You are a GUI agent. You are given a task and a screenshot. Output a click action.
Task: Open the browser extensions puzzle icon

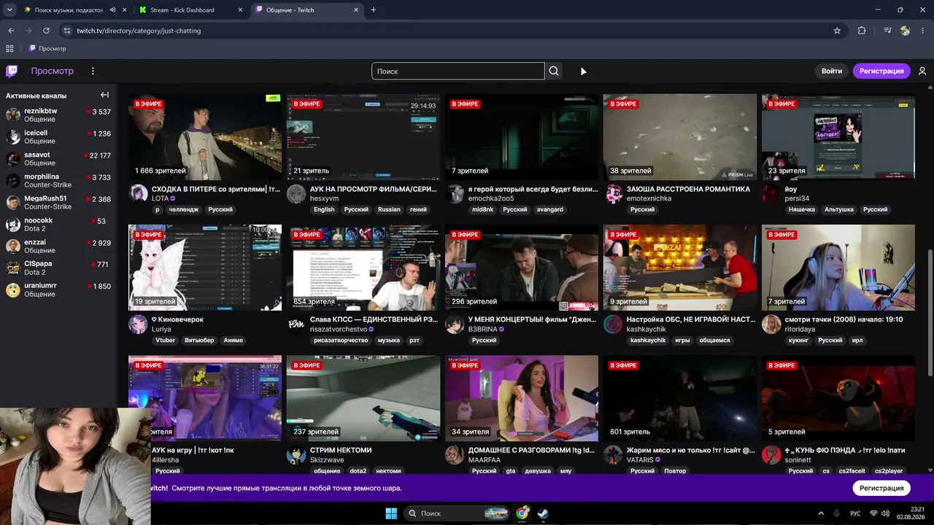[862, 31]
